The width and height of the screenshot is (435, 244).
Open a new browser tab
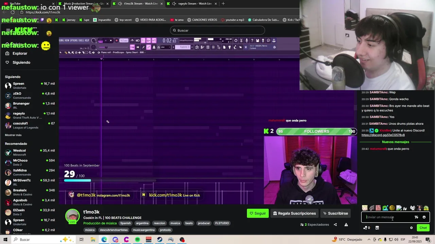pos(223,3)
